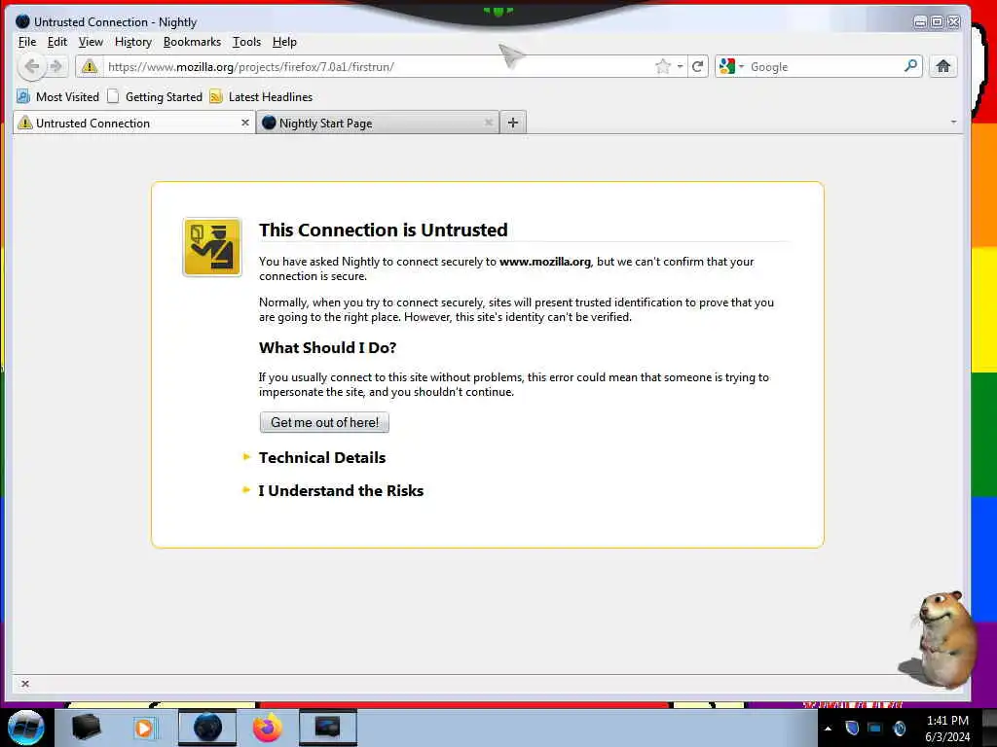The width and height of the screenshot is (997, 747).
Task: Launch the media player from taskbar
Action: 144,728
